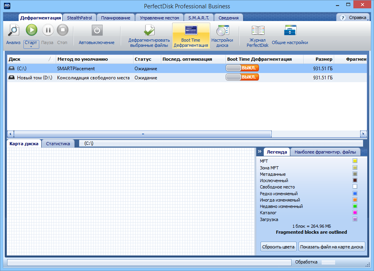Click the Новый том (D:\) drive icon
The height and width of the screenshot is (271, 374).
tap(12, 77)
